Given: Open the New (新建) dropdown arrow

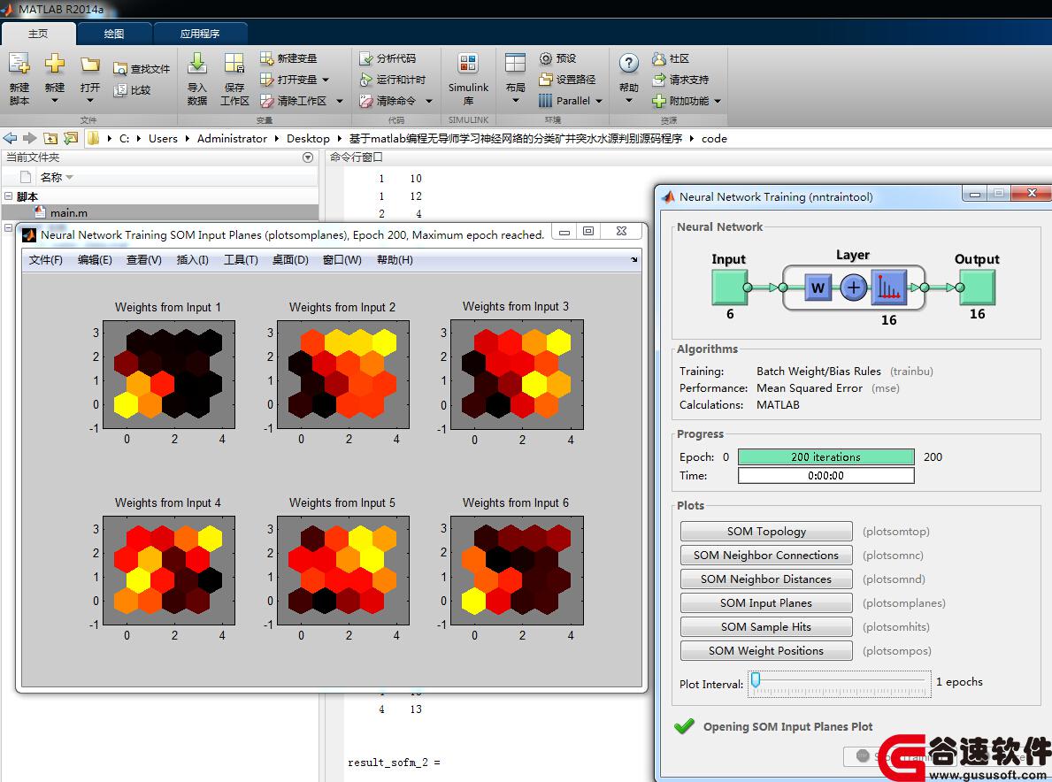Looking at the screenshot, I should tap(54, 101).
